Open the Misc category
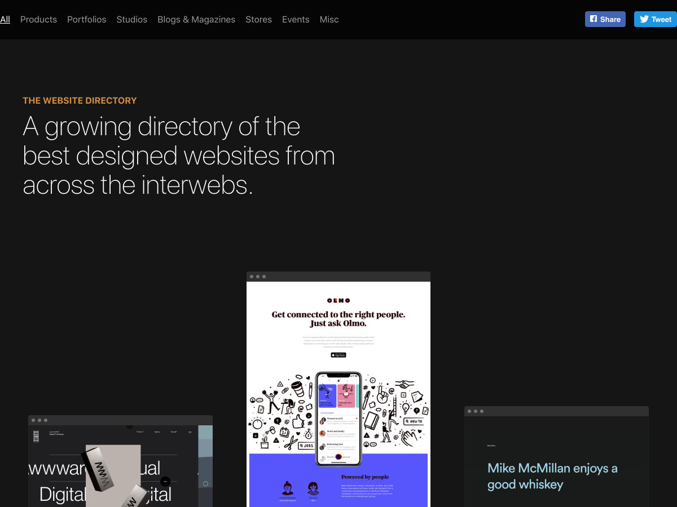This screenshot has height=507, width=677. point(329,19)
